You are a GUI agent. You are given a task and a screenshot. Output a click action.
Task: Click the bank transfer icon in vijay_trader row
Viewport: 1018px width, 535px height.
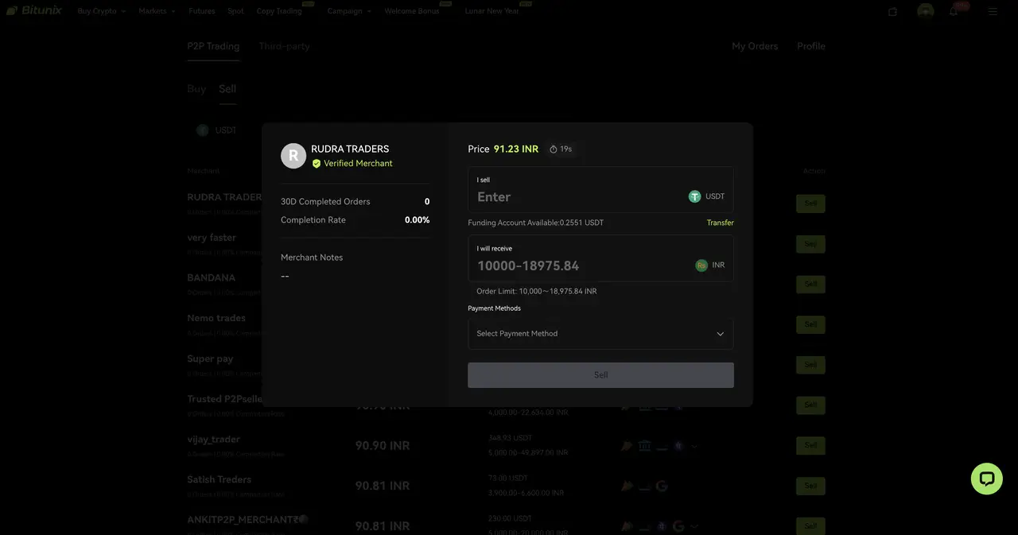click(x=644, y=445)
